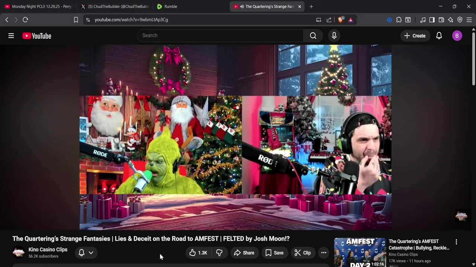
Task: Open Brave VPN shield icon
Action: coord(460,20)
